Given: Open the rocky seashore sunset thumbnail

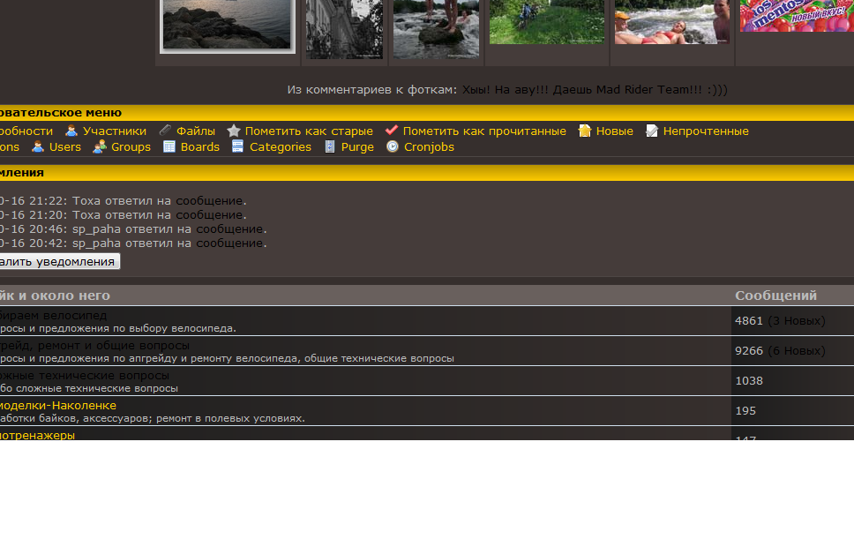Looking at the screenshot, I should coord(228,25).
